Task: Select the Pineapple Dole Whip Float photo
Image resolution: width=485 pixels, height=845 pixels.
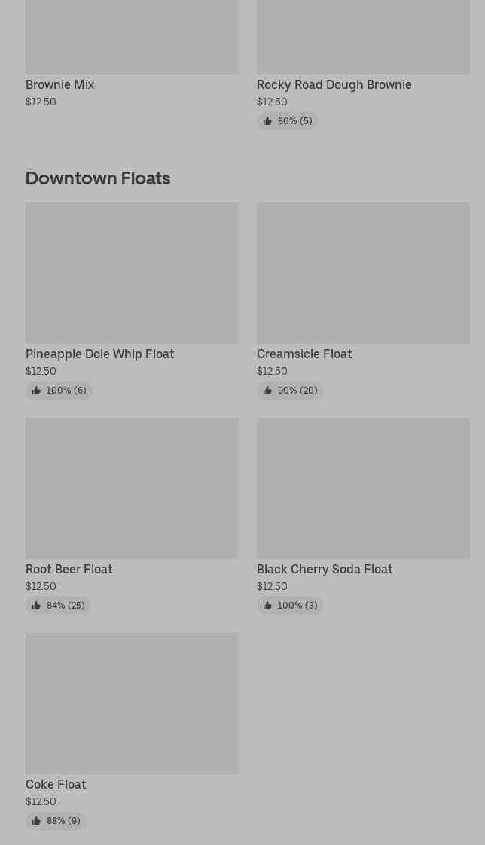Action: pos(132,272)
